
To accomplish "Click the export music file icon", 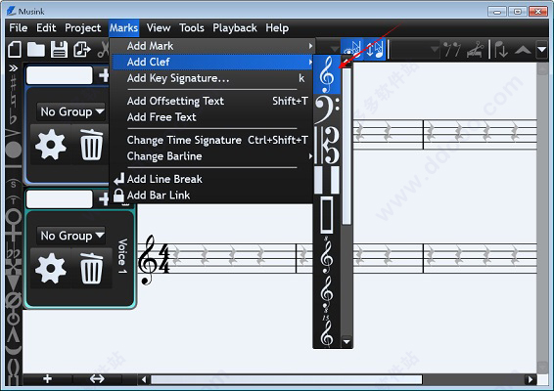I will [x=82, y=50].
